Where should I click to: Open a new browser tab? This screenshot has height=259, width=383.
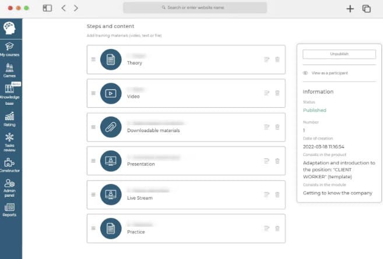[350, 8]
